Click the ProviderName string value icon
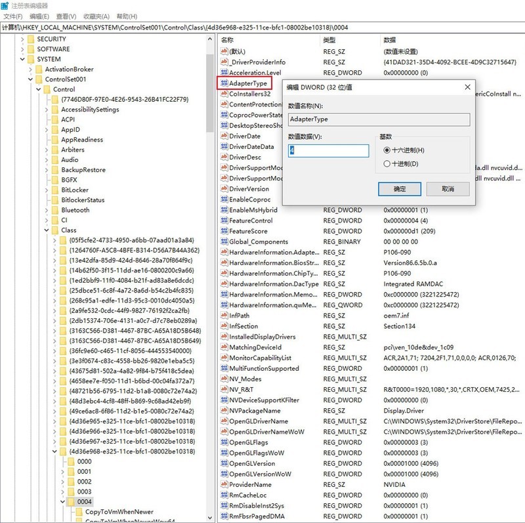 point(223,484)
